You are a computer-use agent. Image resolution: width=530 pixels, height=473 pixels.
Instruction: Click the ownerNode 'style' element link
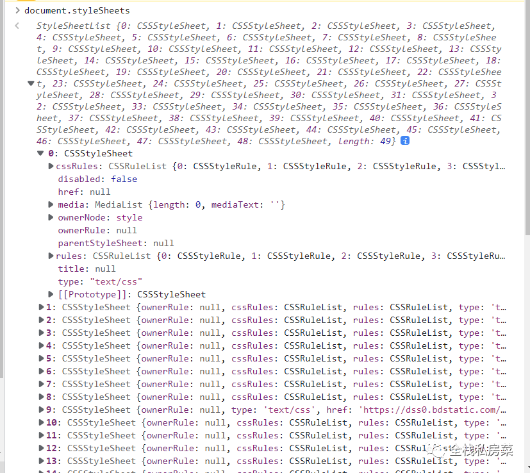click(x=129, y=218)
